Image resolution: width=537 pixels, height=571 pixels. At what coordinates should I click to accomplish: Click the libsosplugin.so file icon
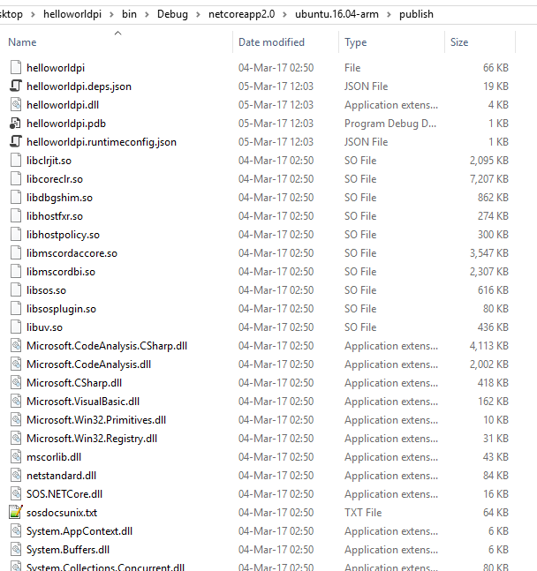[16, 309]
